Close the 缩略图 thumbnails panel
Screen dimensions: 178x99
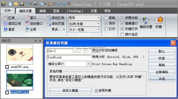coord(40,41)
